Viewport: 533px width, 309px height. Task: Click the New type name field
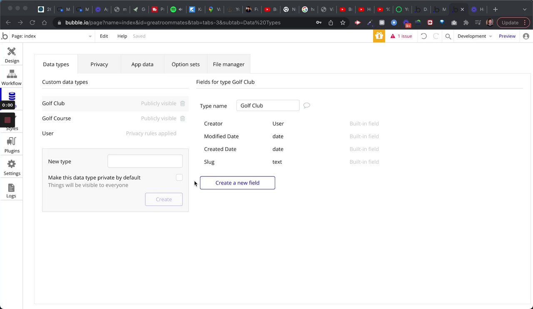pos(145,161)
